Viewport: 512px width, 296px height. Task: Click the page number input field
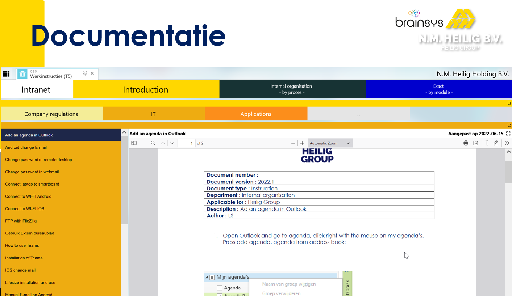coord(186,143)
